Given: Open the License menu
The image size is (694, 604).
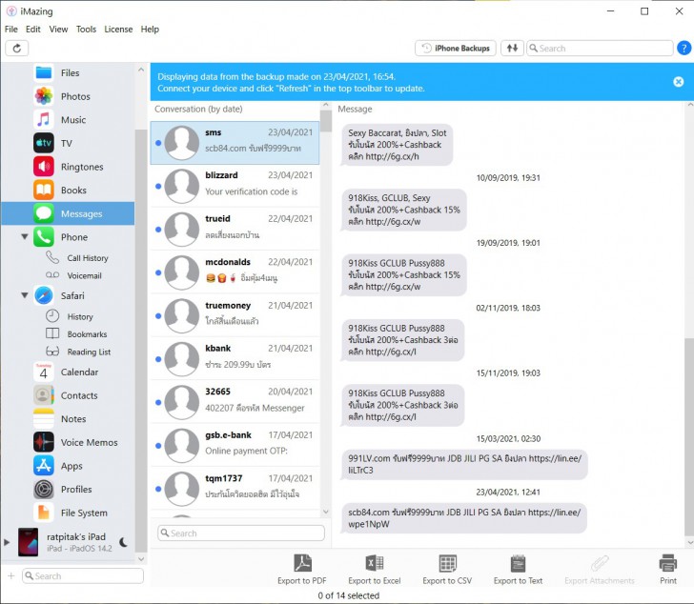Looking at the screenshot, I should [x=118, y=30].
